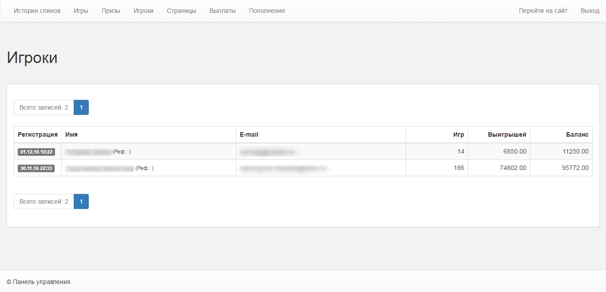Image resolution: width=606 pixels, height=292 pixels.
Task: Log out using the Выход link
Action: click(590, 11)
